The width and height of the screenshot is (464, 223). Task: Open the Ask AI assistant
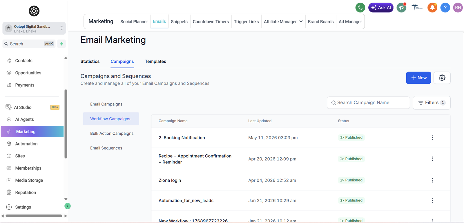click(x=381, y=8)
